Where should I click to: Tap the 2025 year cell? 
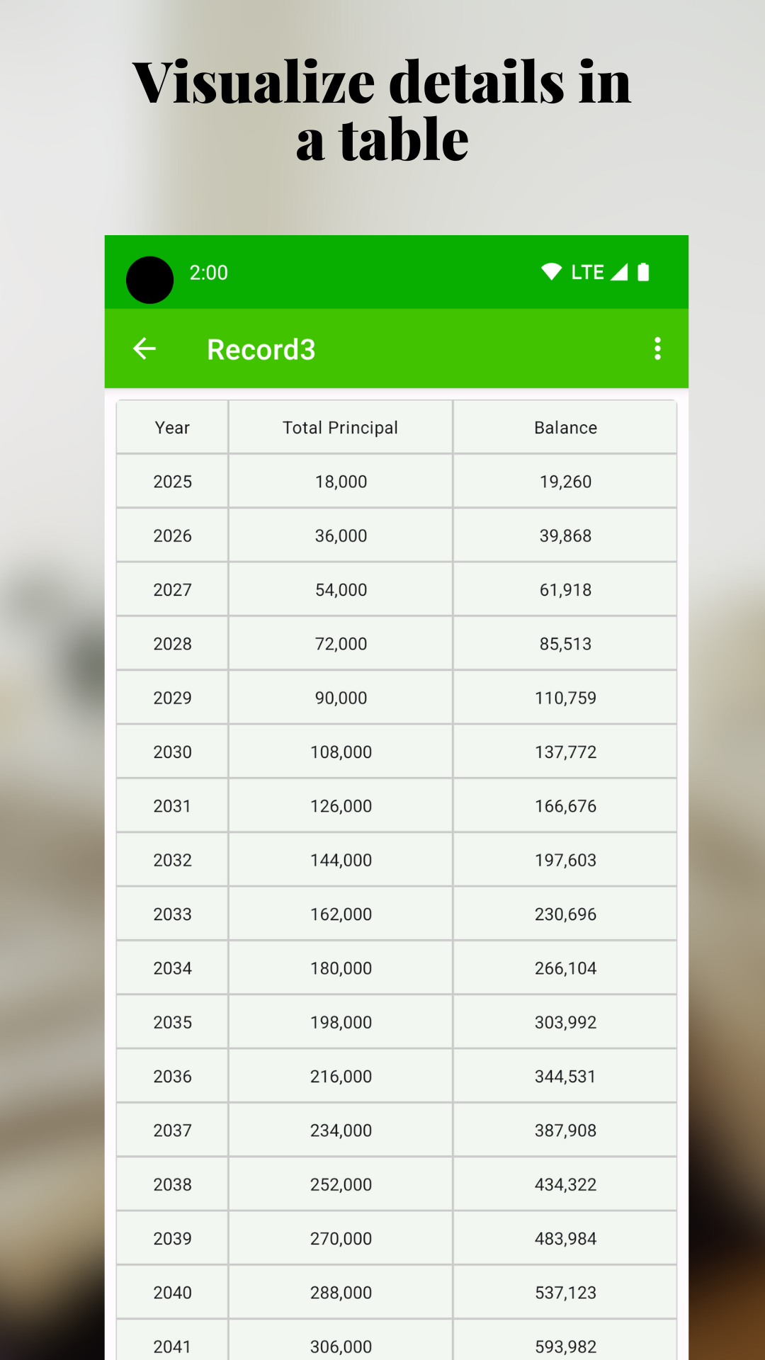[x=173, y=482]
